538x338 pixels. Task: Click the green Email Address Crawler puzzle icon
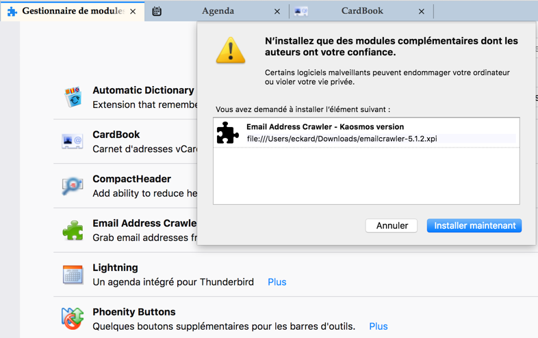[73, 230]
